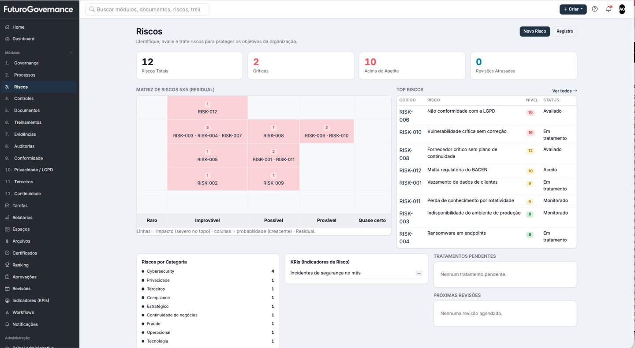Screen dimensions: 635x348
Task: Click the RISK-009 matrix cell
Action: click(273, 179)
